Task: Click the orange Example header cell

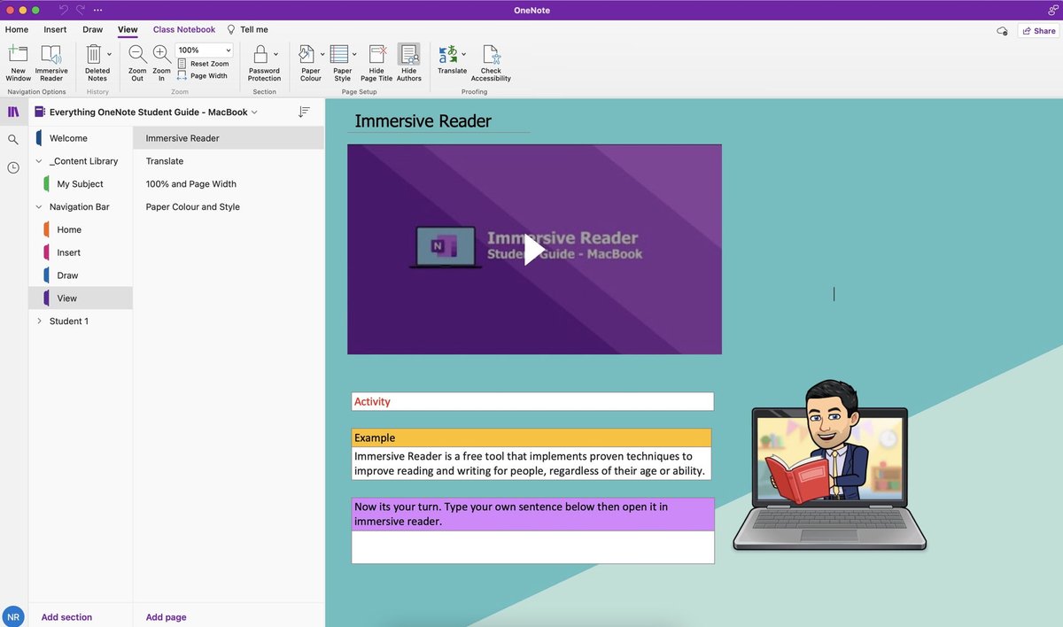Action: click(531, 437)
